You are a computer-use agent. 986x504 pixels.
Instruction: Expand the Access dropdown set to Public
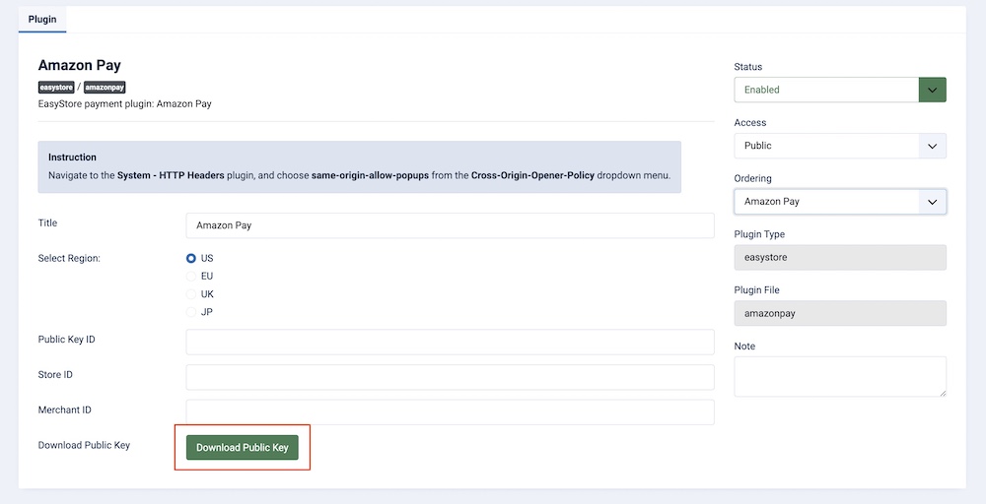pyautogui.click(x=840, y=146)
